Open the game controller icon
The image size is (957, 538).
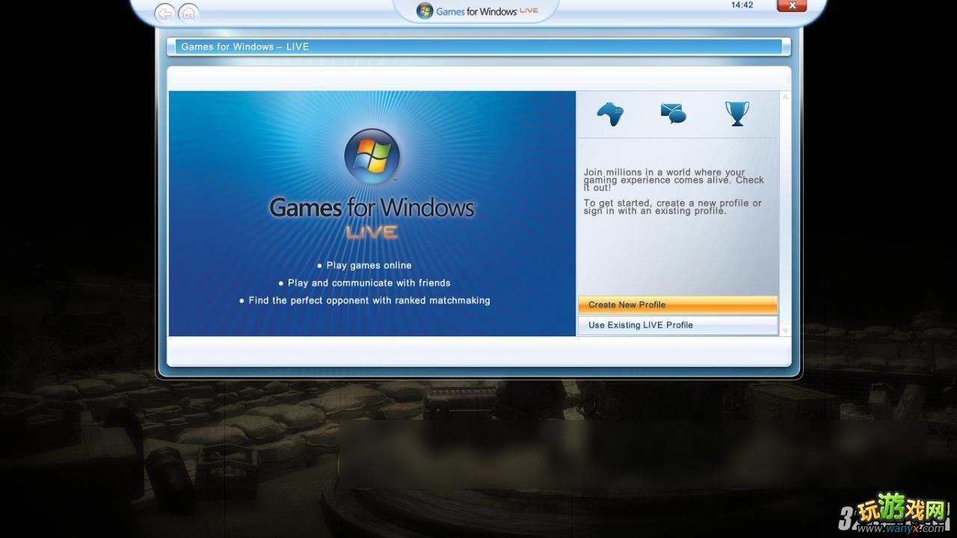point(610,114)
